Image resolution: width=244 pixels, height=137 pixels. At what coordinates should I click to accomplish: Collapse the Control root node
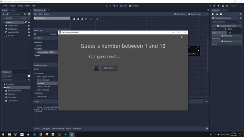[x=3, y=22]
